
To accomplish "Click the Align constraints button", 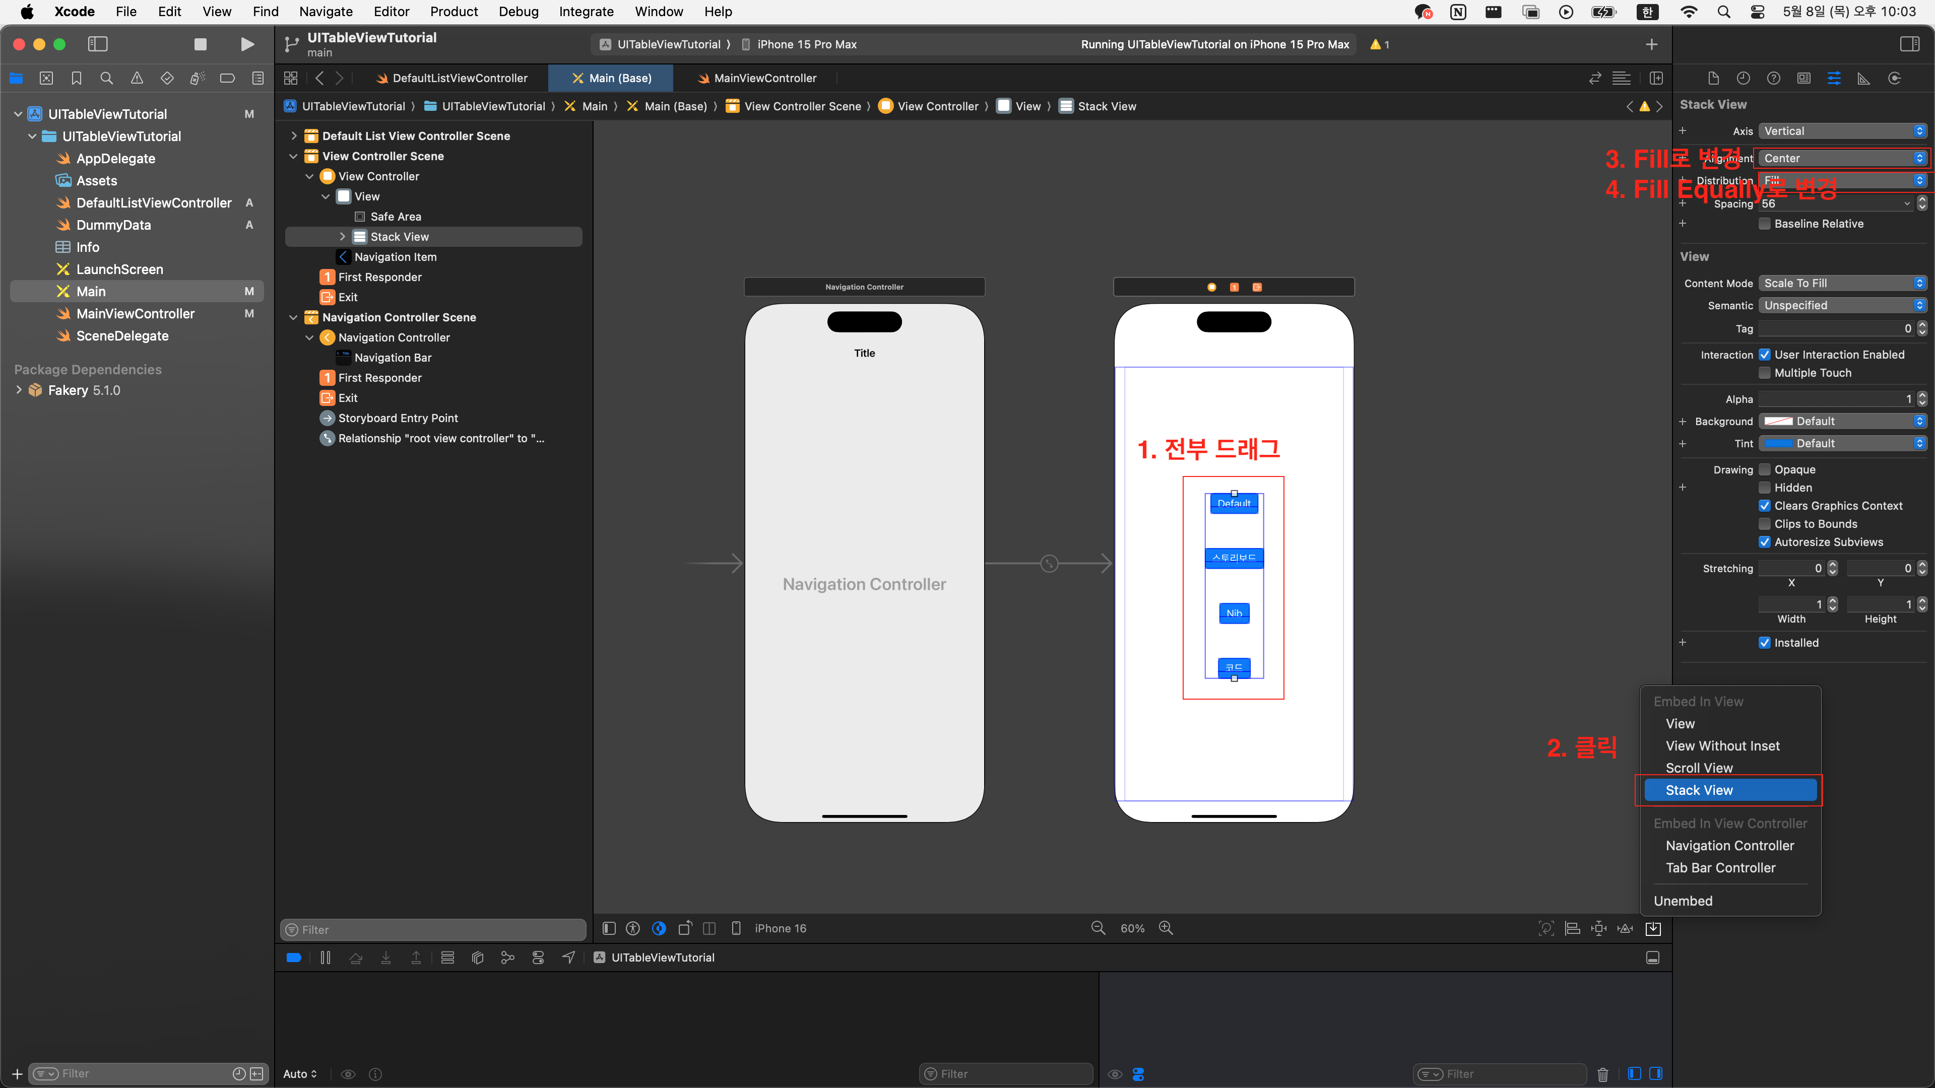I will click(x=1572, y=928).
